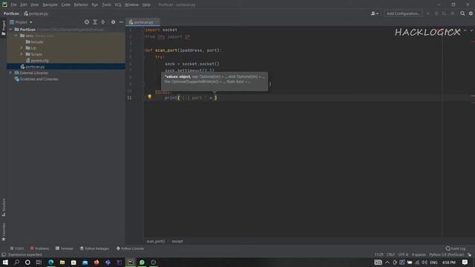Toggle Structure side tool window button
475x267 pixels.
click(3, 208)
